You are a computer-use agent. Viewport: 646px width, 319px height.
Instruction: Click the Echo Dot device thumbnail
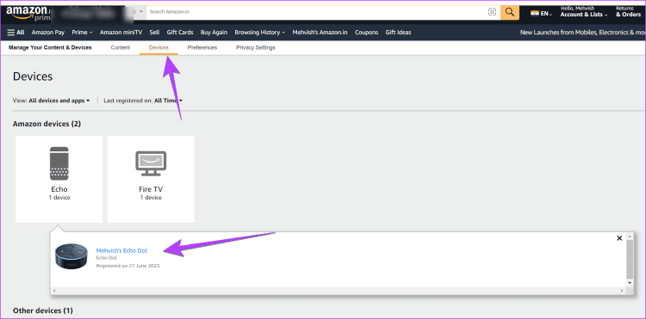(x=71, y=256)
